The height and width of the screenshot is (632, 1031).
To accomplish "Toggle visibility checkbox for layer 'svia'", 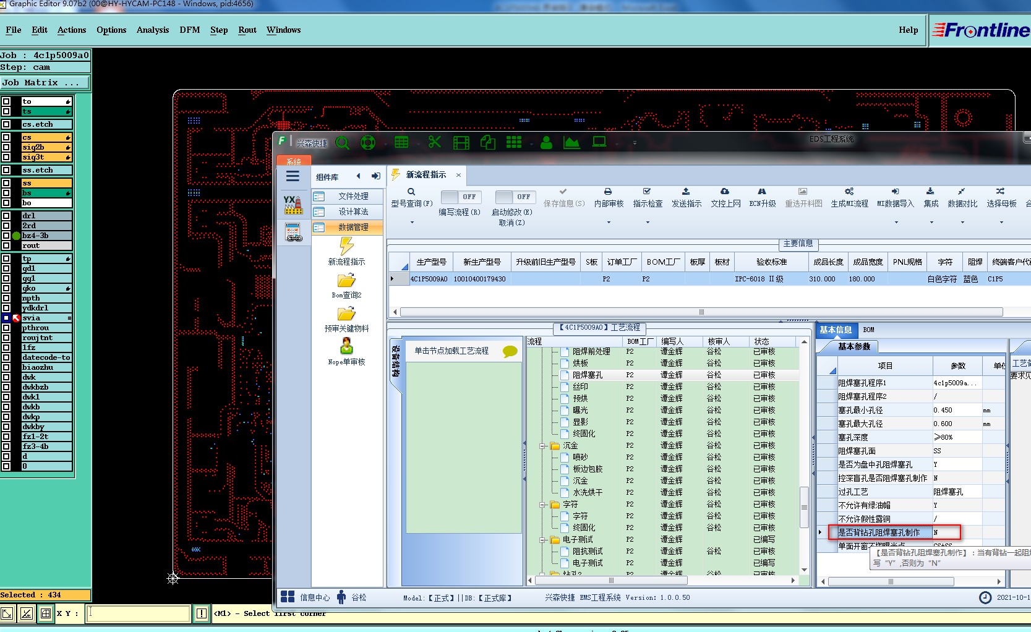I will coord(6,318).
